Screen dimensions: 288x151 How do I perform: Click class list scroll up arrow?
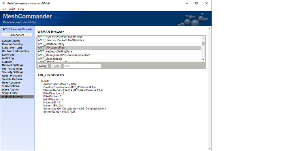click(203, 38)
